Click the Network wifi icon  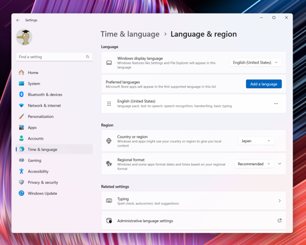point(21,105)
